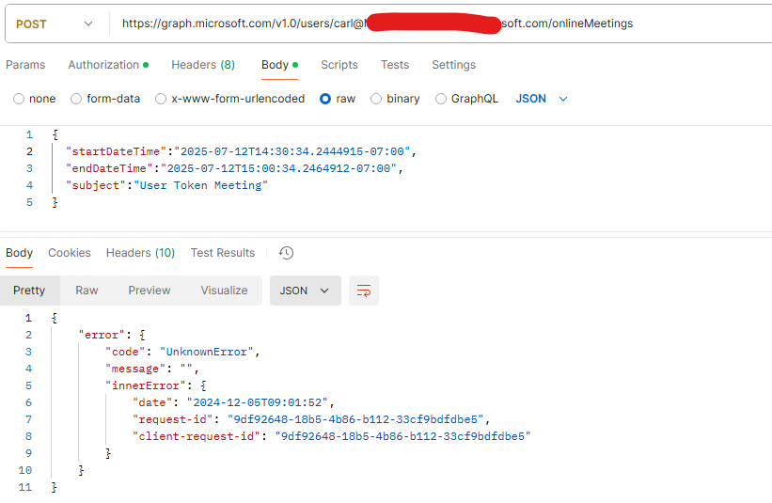The width and height of the screenshot is (772, 503).
Task: Click the "request-id" GUID value
Action: coord(355,419)
